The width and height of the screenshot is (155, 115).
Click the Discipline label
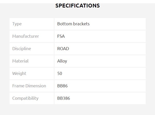(22, 49)
